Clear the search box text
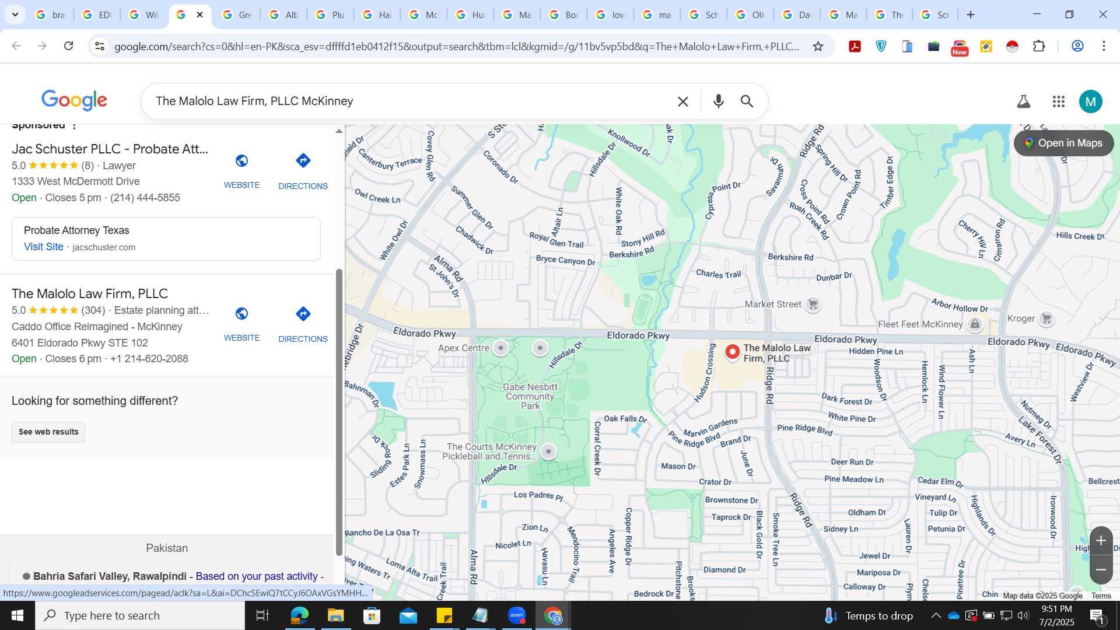The image size is (1120, 630). coord(682,101)
